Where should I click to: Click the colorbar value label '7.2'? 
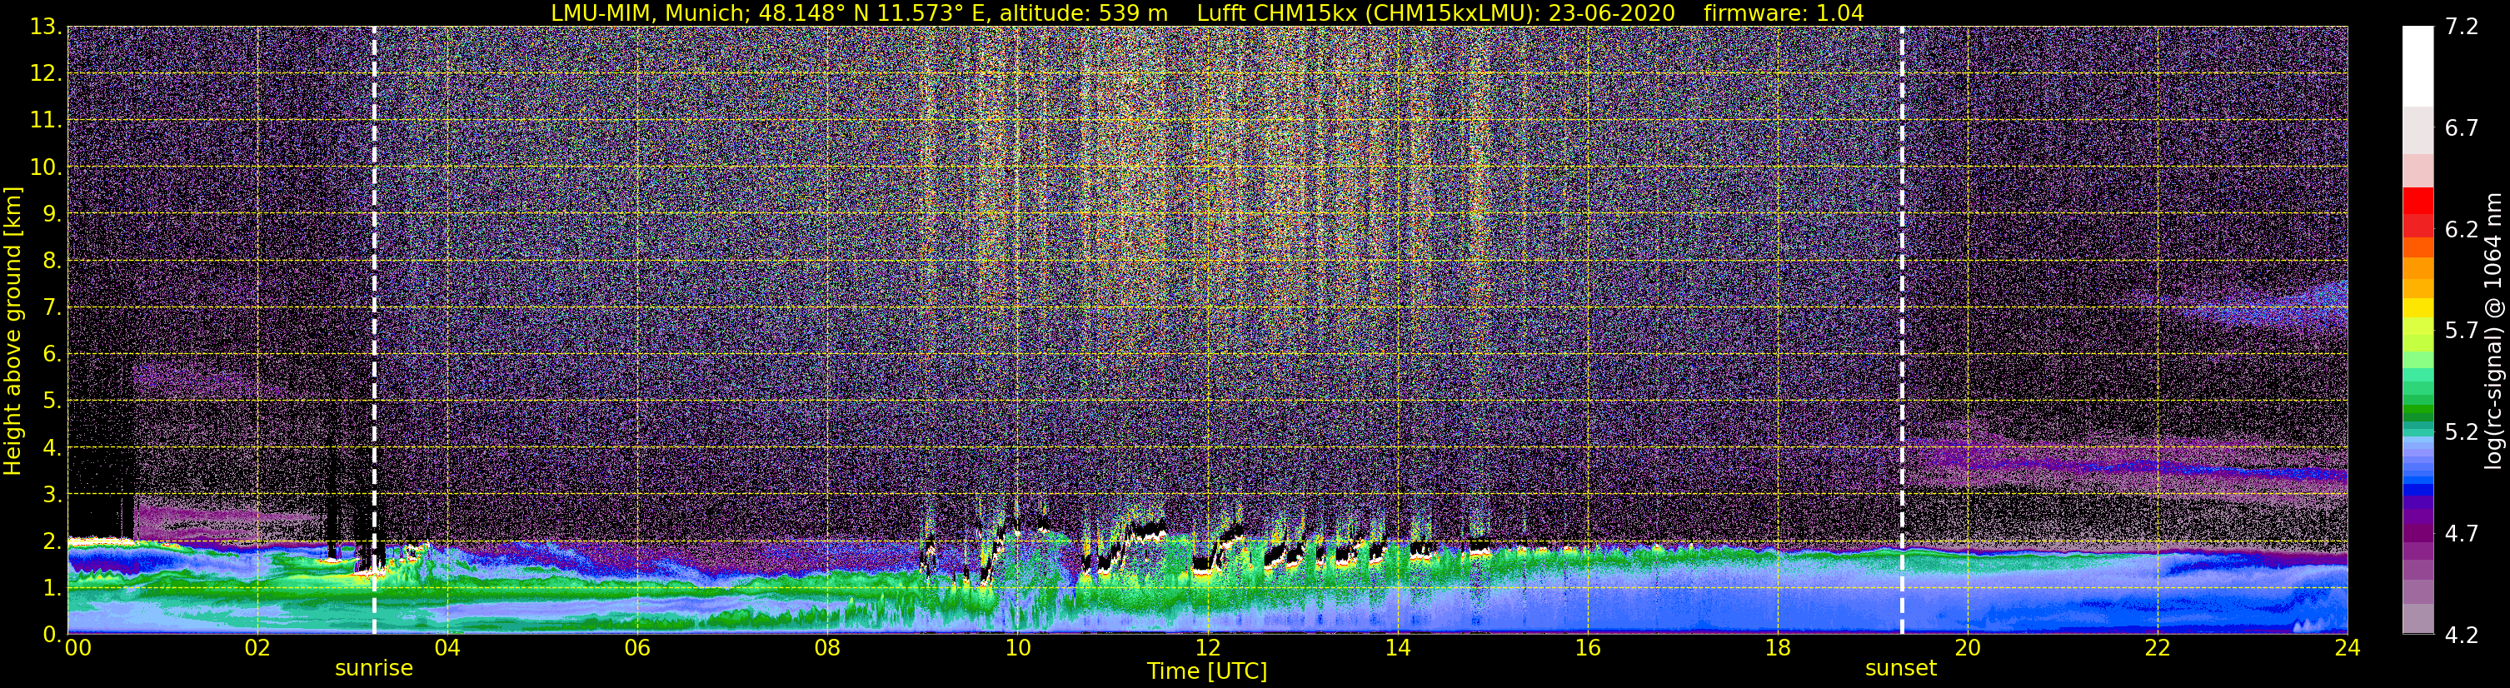point(2462,27)
